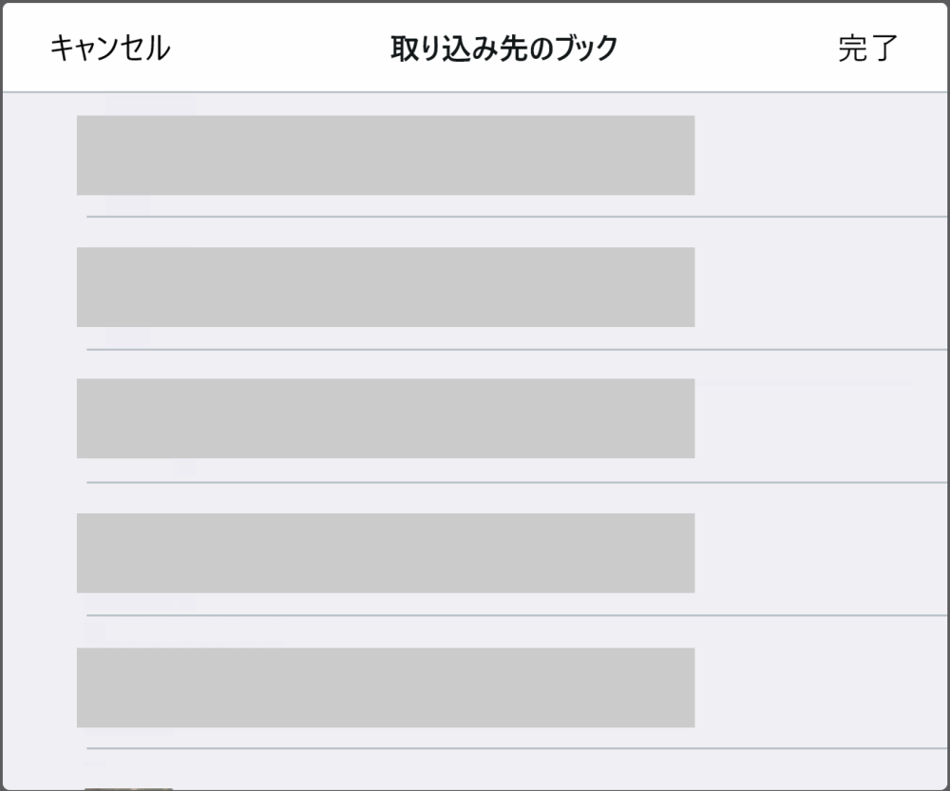The image size is (950, 791).
Task: Select the fourth book in the list
Action: pyautogui.click(x=385, y=553)
